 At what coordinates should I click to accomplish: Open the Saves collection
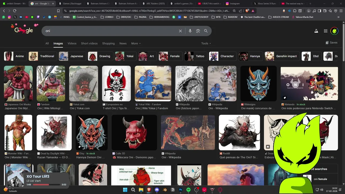331,43
